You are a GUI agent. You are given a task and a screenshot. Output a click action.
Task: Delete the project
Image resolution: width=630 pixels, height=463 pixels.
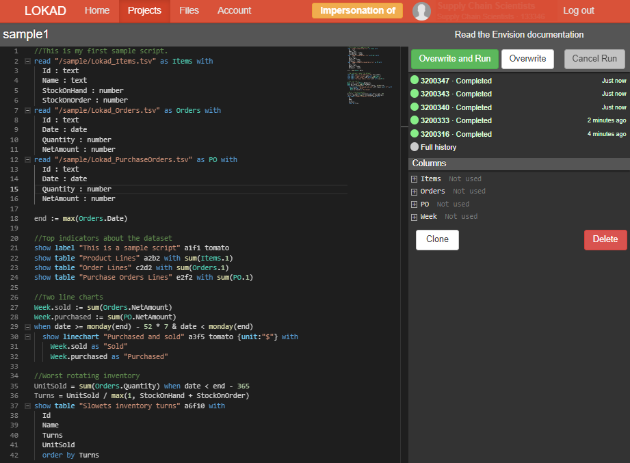coord(605,240)
